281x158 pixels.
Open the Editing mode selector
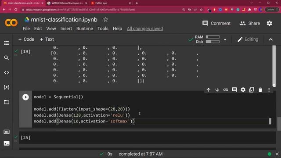pos(248,39)
